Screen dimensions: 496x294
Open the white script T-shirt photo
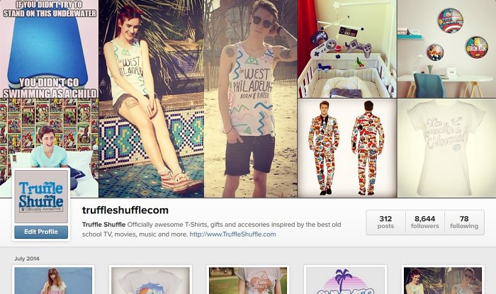pos(446,148)
